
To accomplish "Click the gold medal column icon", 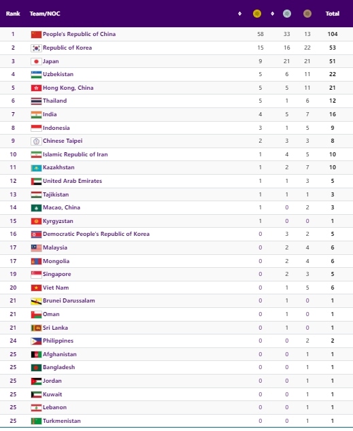I will (257, 14).
